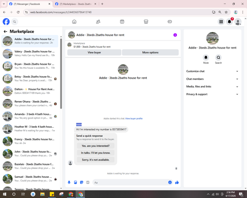Click the View buyer button
The height and width of the screenshot is (198, 247).
pos(94,52)
